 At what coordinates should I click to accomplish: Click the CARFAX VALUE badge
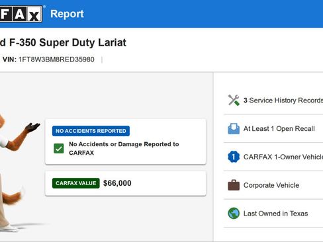pyautogui.click(x=76, y=183)
